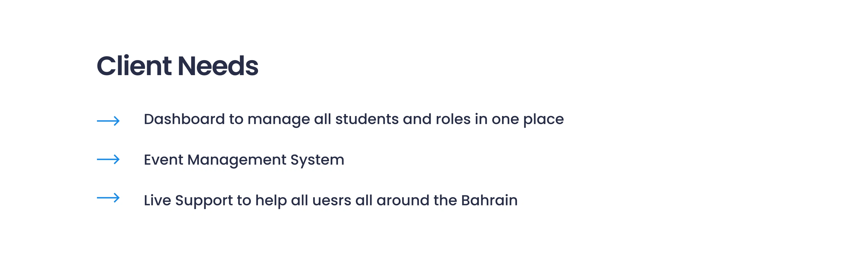Screen dimensions: 843x271
Task: Click the word "manage" in the first bullet
Action: [x=279, y=120]
